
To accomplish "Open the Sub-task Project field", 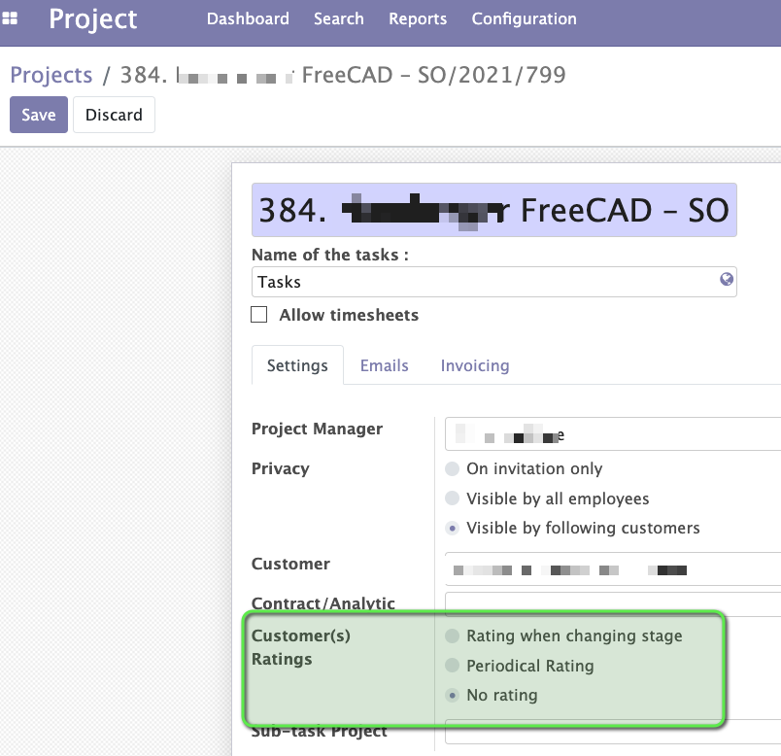I will (613, 732).
